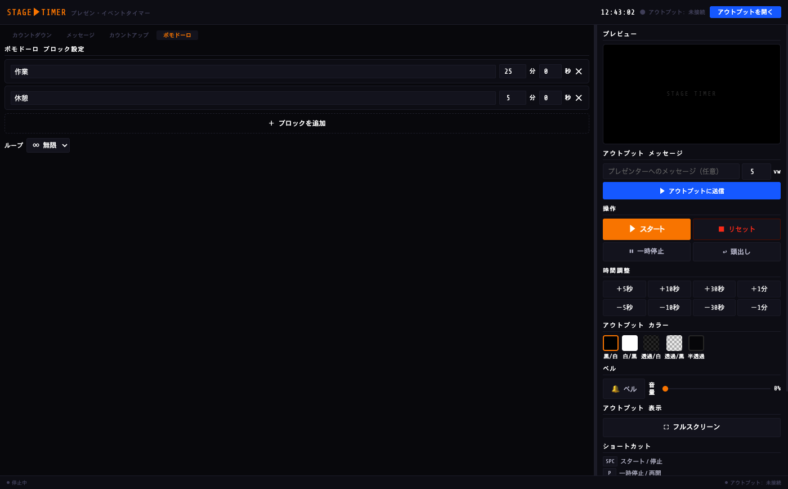This screenshot has height=489, width=788.
Task: Send message with アウトプットに送信
Action: (692, 191)
